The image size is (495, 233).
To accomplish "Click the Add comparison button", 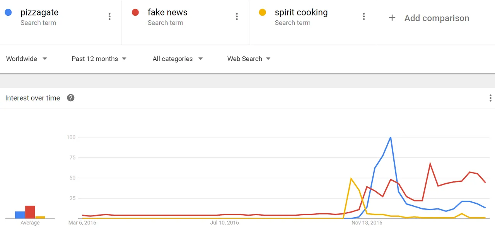I will click(x=429, y=18).
